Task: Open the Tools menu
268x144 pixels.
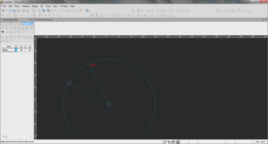Action: pos(48,6)
